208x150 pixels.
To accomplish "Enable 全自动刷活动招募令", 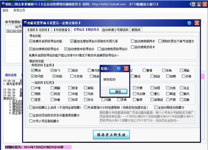I will pyautogui.click(x=156, y=107).
